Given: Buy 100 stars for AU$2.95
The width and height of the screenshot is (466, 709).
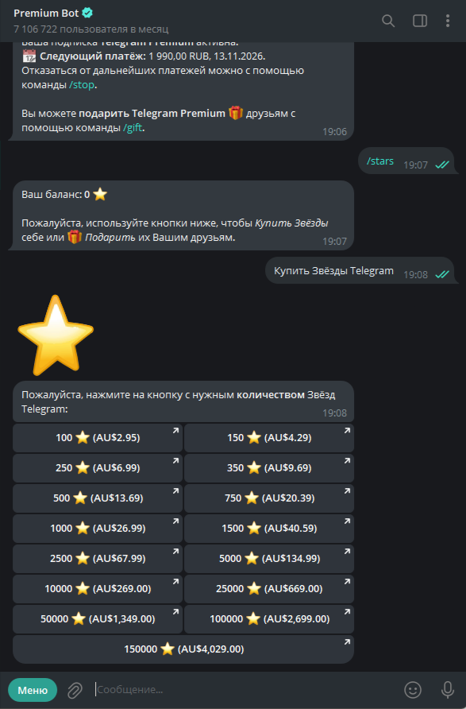Looking at the screenshot, I should (98, 438).
